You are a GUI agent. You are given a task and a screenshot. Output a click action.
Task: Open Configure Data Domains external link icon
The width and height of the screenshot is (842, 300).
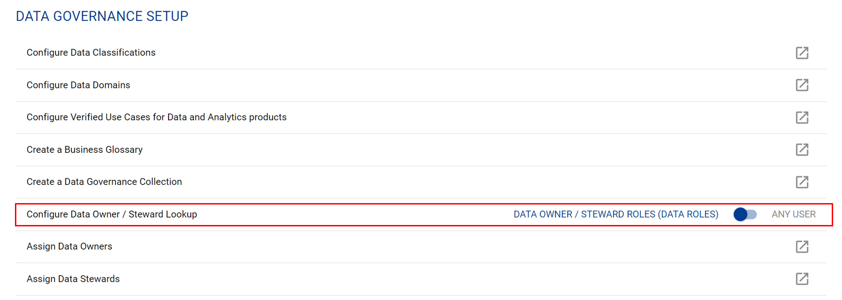[802, 85]
